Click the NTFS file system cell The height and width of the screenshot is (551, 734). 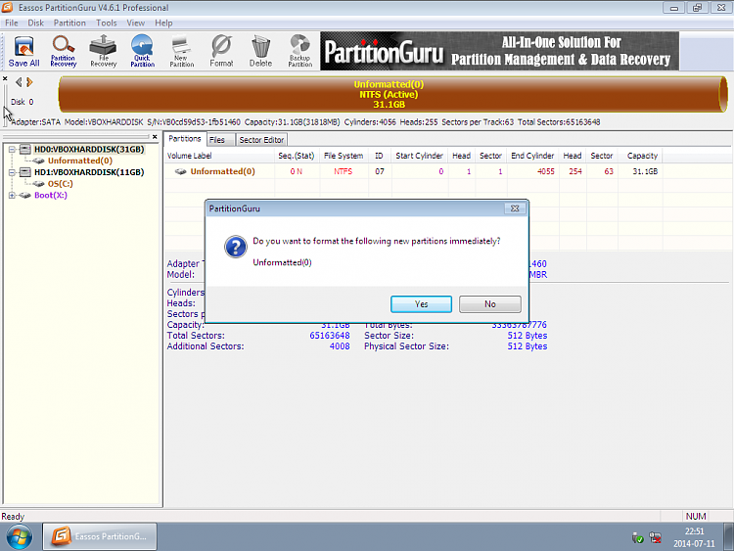pos(344,172)
